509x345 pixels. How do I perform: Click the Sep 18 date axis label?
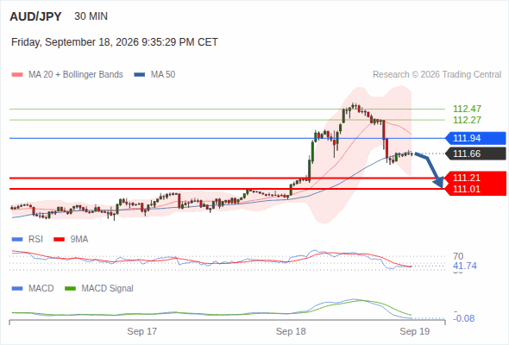pyautogui.click(x=291, y=331)
